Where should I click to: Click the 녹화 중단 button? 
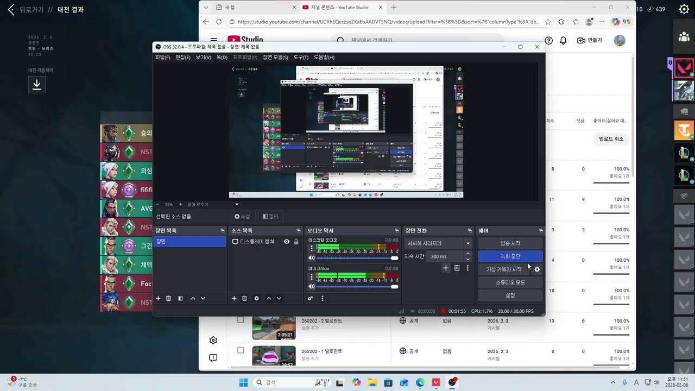[510, 256]
